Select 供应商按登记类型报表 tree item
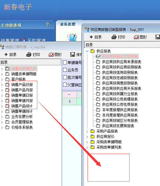Screen dimensions: 160x186 click(x=120, y=56)
